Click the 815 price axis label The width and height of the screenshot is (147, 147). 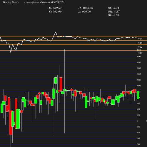click(138, 133)
